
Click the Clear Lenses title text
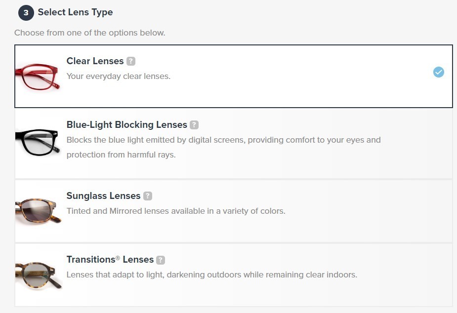click(x=95, y=61)
